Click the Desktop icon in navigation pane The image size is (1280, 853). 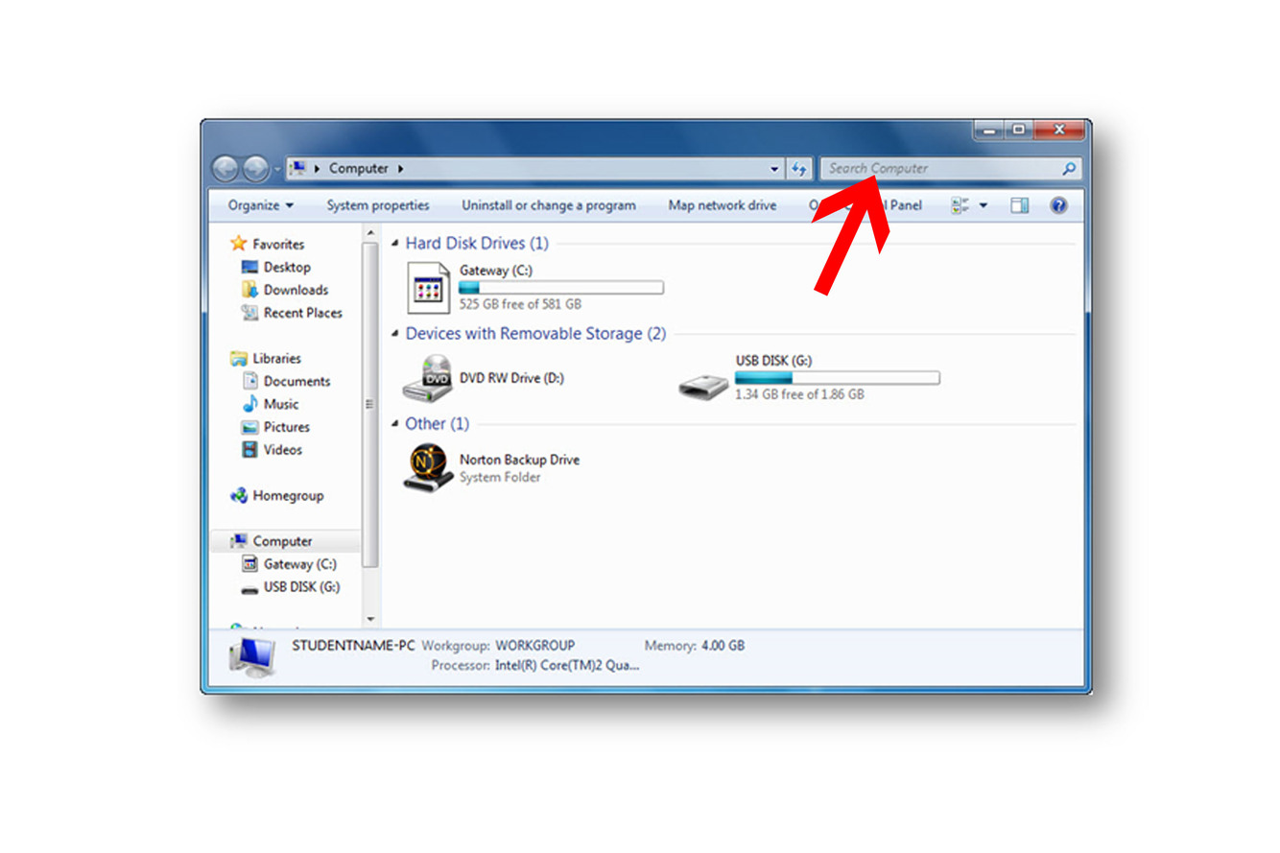[249, 267]
